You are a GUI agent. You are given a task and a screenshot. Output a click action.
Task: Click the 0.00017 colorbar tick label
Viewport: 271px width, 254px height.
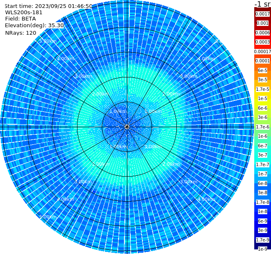(263, 51)
